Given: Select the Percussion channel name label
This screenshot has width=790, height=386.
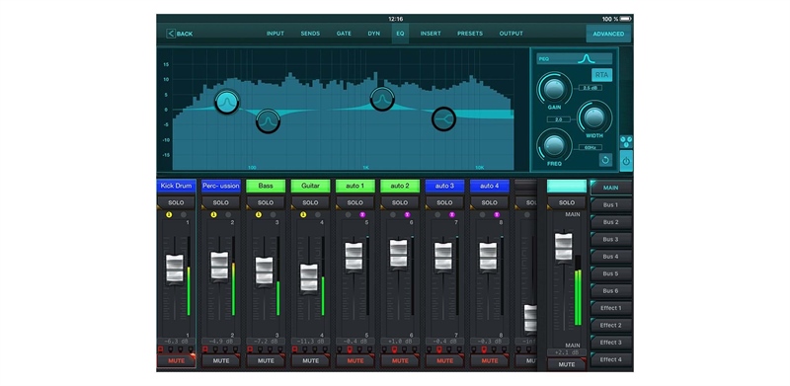Looking at the screenshot, I should [x=221, y=186].
